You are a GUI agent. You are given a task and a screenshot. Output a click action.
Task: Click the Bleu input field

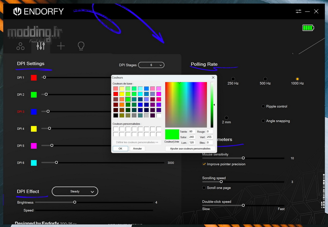point(210,143)
